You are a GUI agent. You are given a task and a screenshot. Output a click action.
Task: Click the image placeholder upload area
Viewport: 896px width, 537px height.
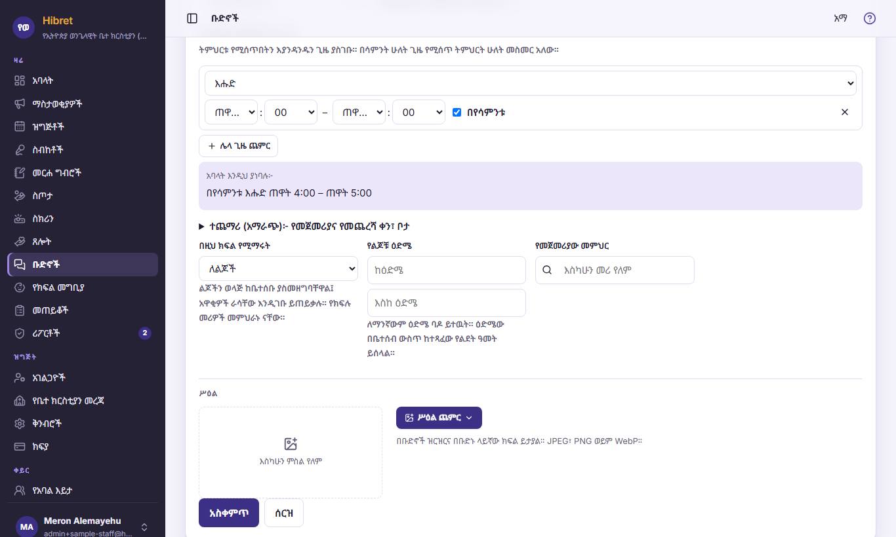[x=291, y=453]
